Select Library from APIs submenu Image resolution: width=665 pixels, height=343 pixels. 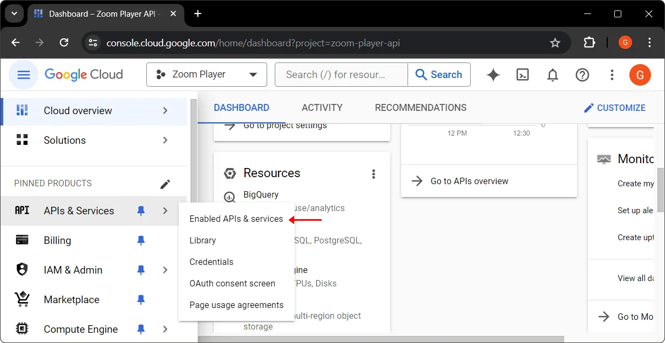click(x=236, y=241)
